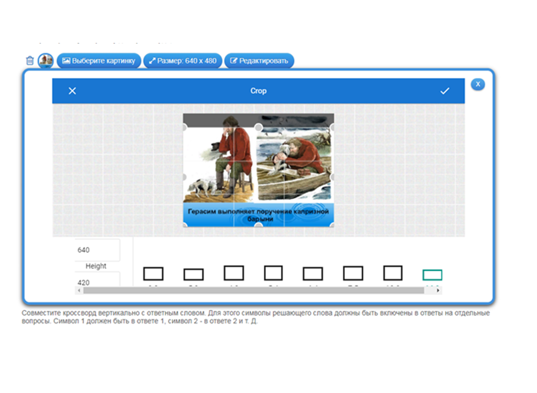
Task: Click the trash can delete icon
Action: coord(30,61)
